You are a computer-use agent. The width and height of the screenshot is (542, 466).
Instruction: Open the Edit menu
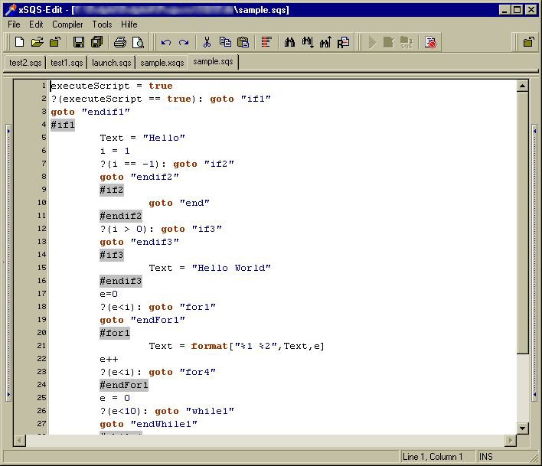click(x=36, y=24)
